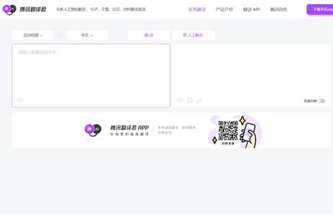Play translated text audio speaker icon

pyautogui.click(x=180, y=100)
